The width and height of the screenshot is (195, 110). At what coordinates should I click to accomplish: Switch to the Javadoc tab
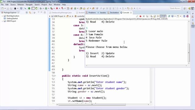tap(102, 13)
